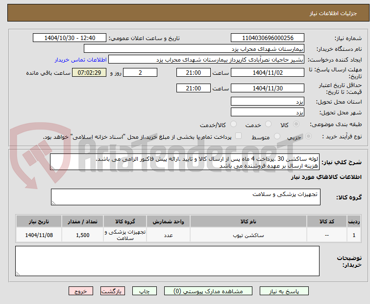The image size is (370, 304).
Task: Click the buyer name field بیمارستان شهدای محراب یزد
Action: (194, 49)
